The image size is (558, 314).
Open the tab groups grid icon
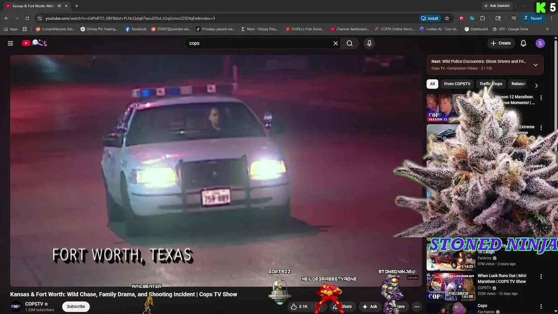(25, 29)
